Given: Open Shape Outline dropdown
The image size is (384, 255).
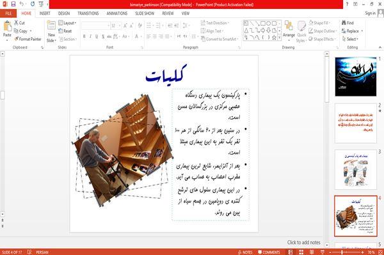Looking at the screenshot, I should (323, 31).
